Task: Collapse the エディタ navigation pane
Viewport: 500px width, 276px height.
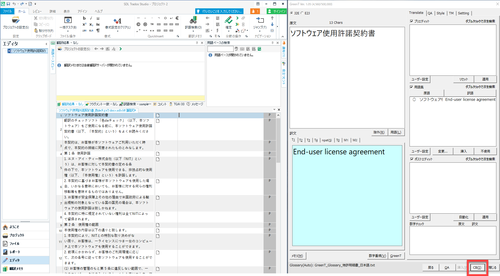Action: coord(46,44)
